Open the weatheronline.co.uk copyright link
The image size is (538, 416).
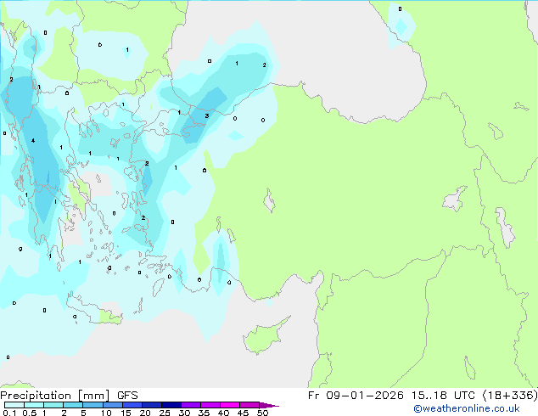(467, 408)
